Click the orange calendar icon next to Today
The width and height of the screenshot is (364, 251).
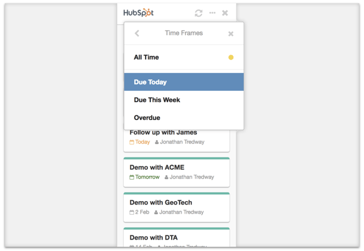(132, 142)
